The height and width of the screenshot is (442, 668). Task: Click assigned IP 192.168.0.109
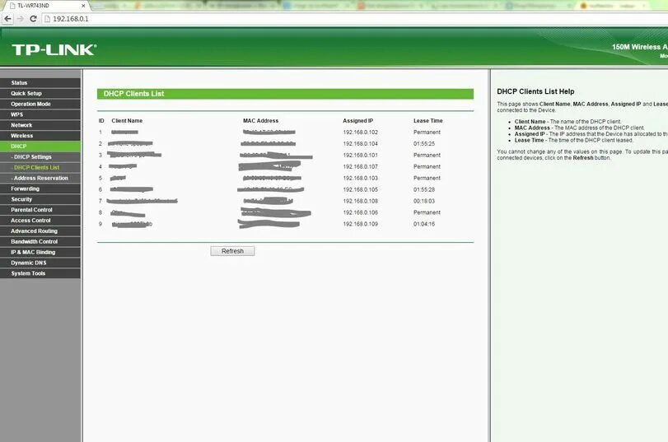pyautogui.click(x=361, y=224)
